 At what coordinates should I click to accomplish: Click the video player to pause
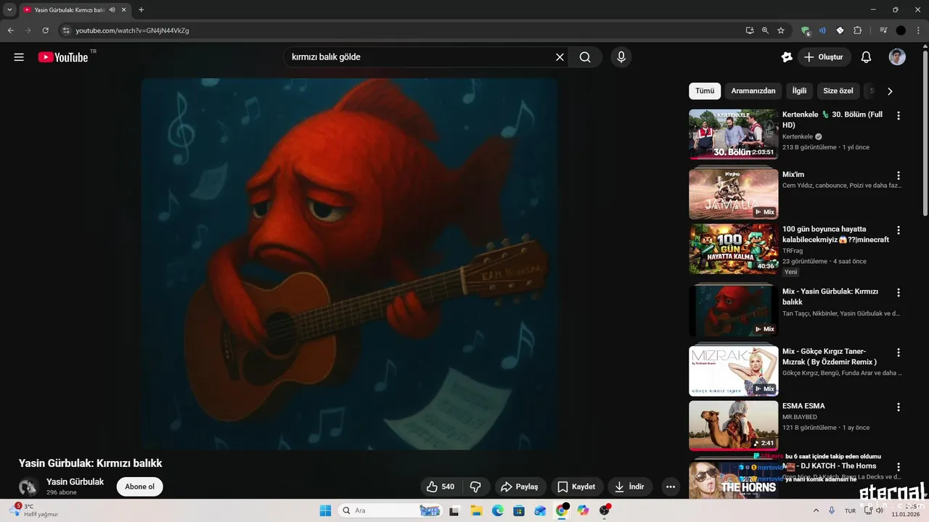(x=349, y=264)
